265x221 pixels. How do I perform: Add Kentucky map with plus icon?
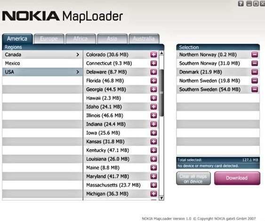pos(153,150)
